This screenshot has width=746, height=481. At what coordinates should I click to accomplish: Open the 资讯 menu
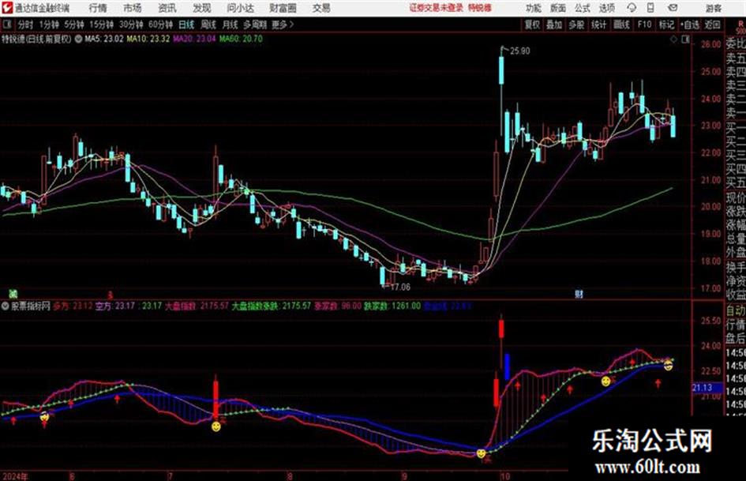[167, 8]
